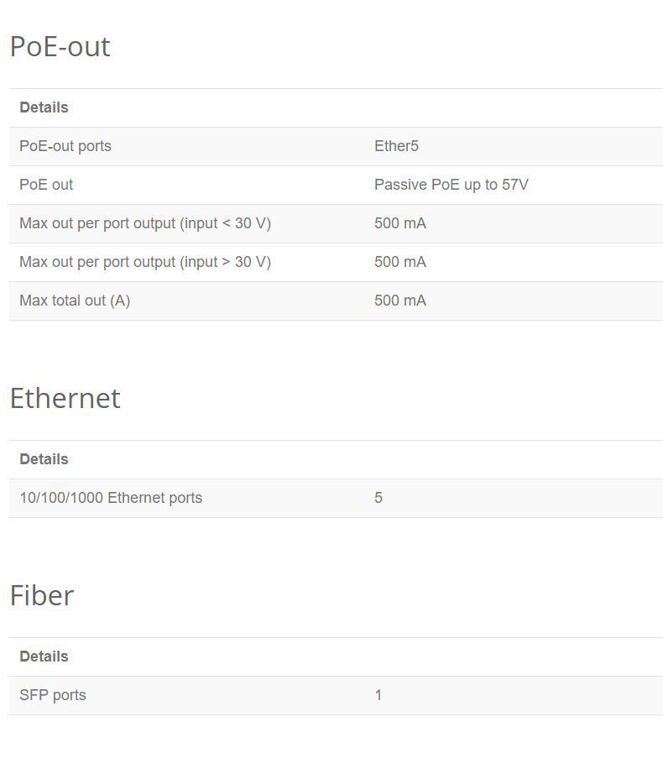The height and width of the screenshot is (769, 663).
Task: Select the PoE-out ports row label
Action: (x=65, y=146)
